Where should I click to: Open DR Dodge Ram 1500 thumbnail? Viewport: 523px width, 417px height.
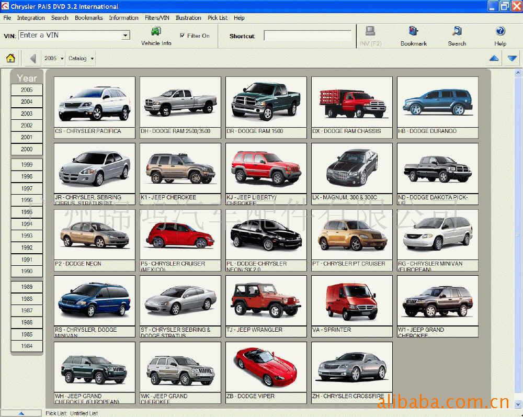266,102
